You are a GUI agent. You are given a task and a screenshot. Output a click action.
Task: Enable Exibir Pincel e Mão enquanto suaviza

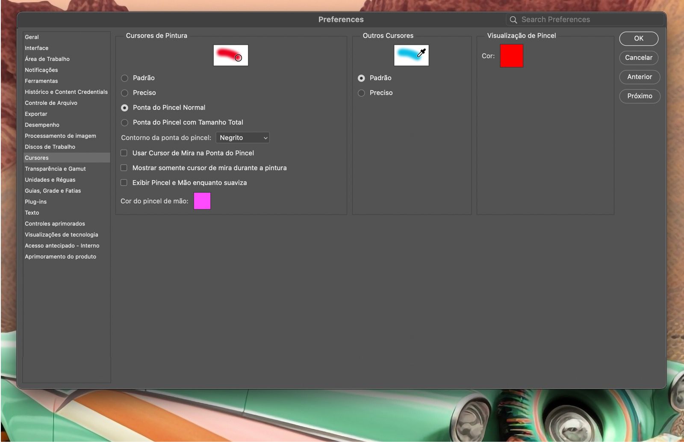[x=124, y=182]
